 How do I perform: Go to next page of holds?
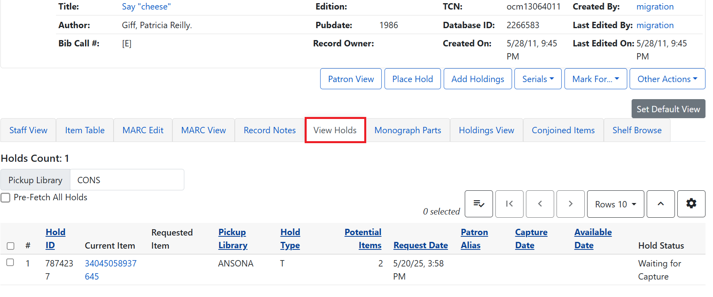point(570,204)
